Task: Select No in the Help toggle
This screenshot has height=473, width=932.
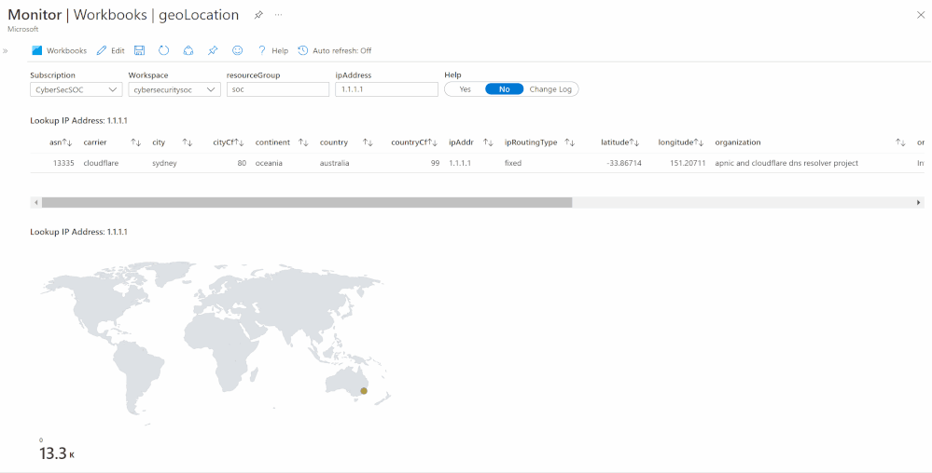Action: coord(505,89)
